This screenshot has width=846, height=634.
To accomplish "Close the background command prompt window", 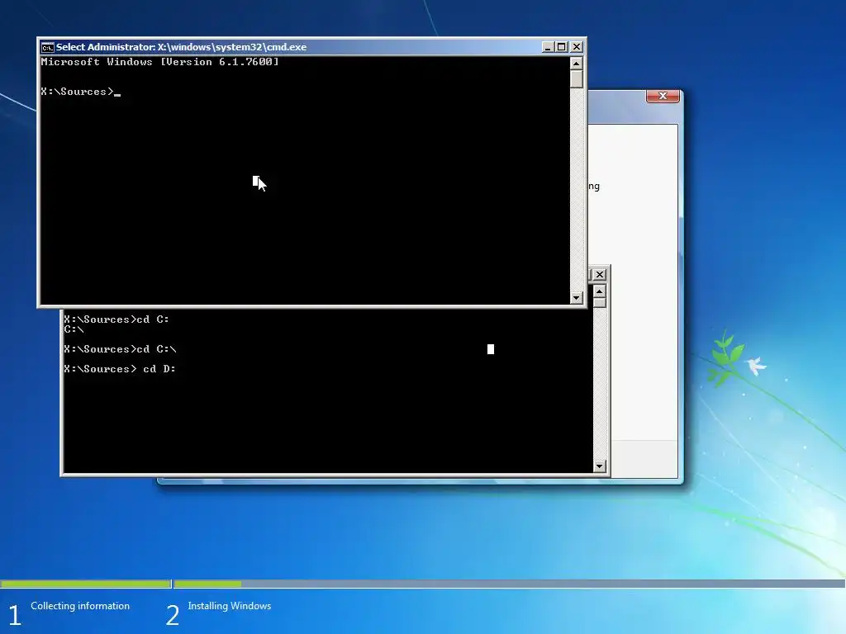I will coord(600,274).
